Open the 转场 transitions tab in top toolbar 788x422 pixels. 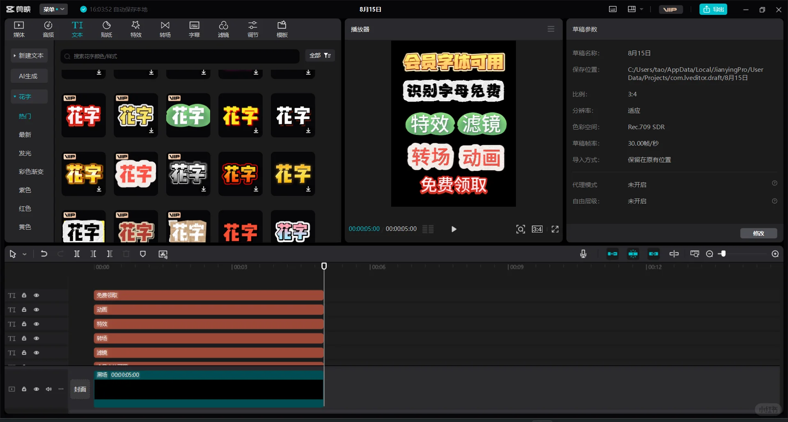click(x=165, y=29)
